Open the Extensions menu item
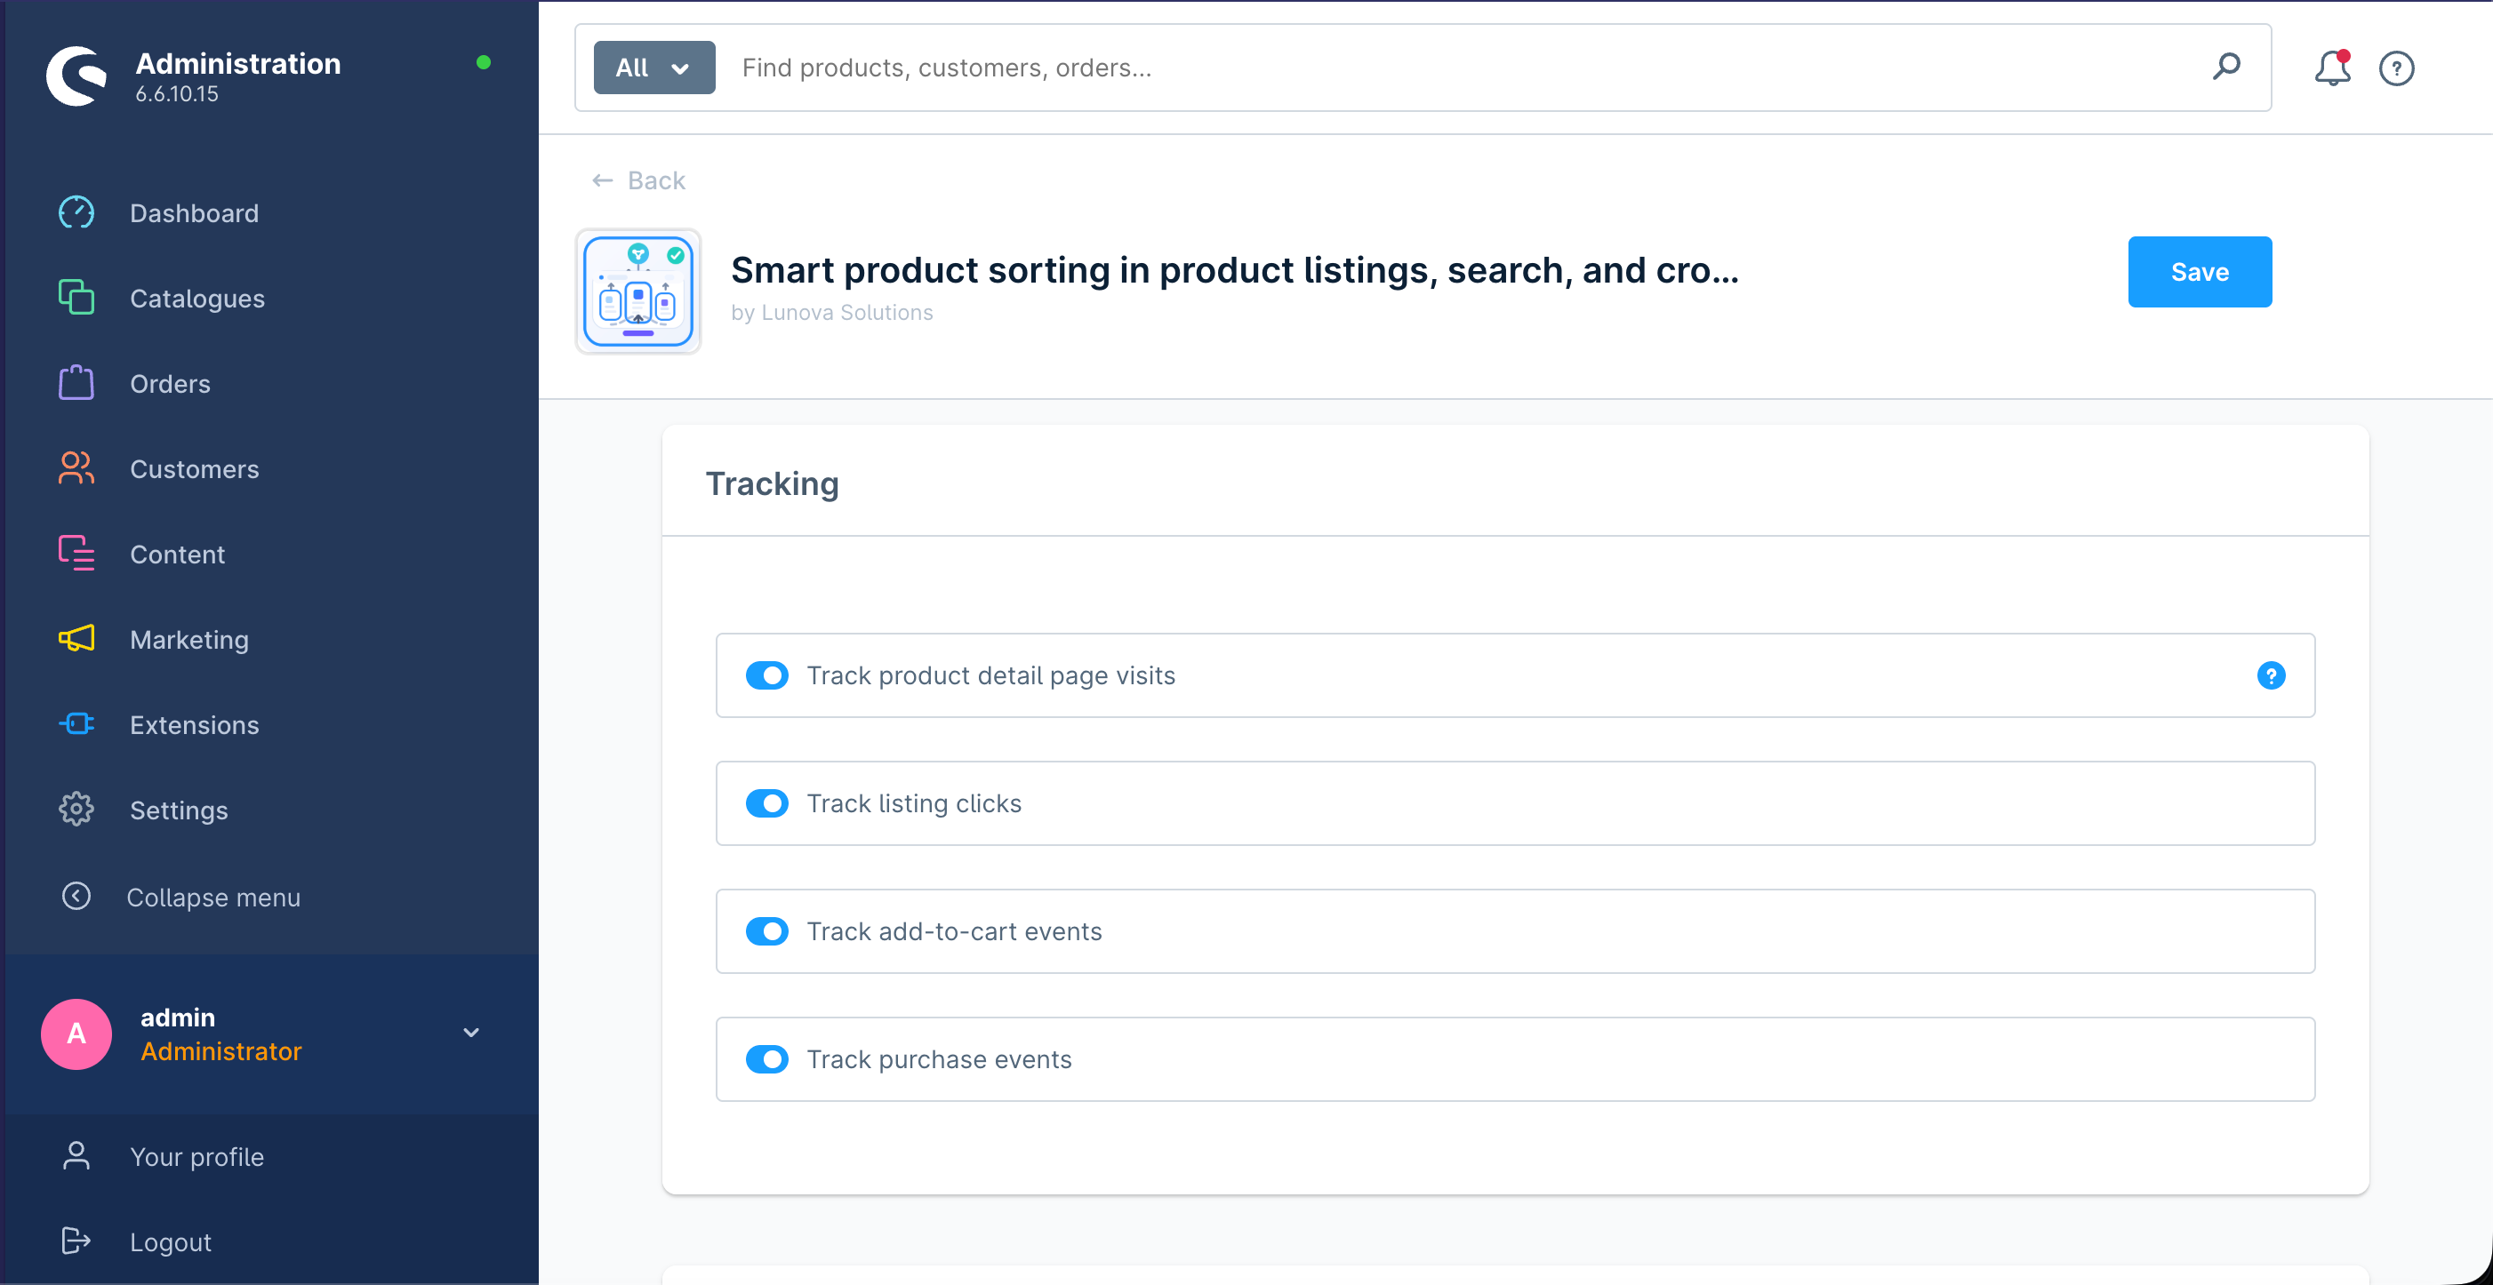The image size is (2493, 1285). point(194,725)
